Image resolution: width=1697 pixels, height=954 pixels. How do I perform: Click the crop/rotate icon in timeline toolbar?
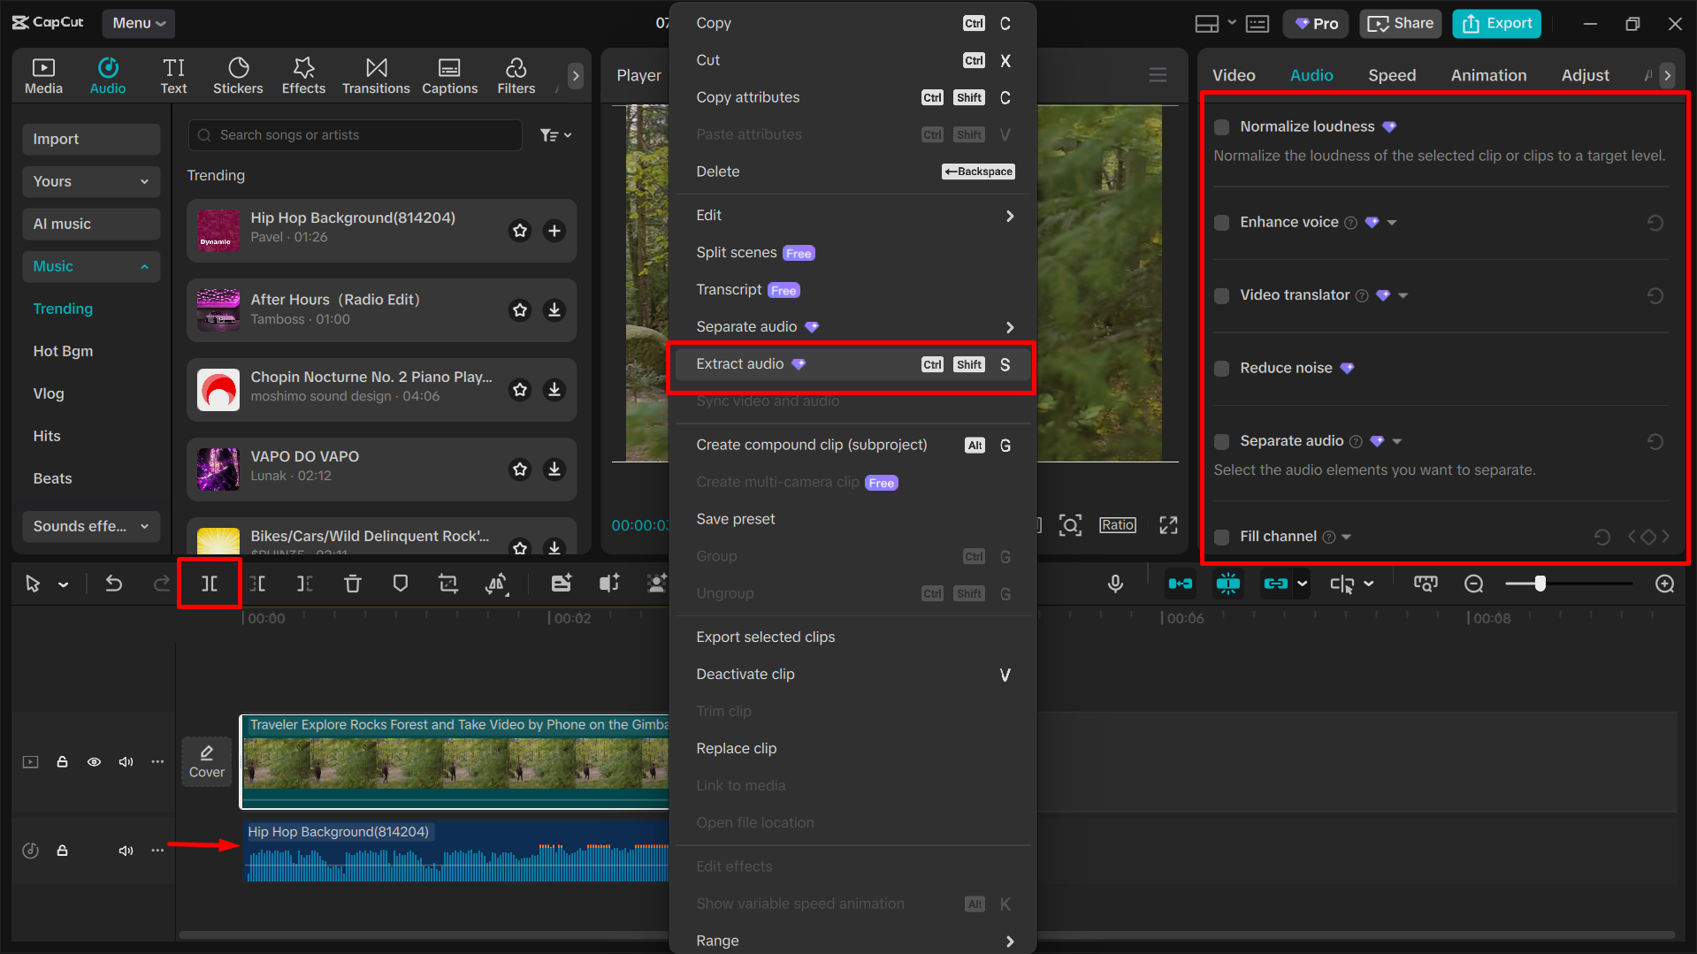448,584
